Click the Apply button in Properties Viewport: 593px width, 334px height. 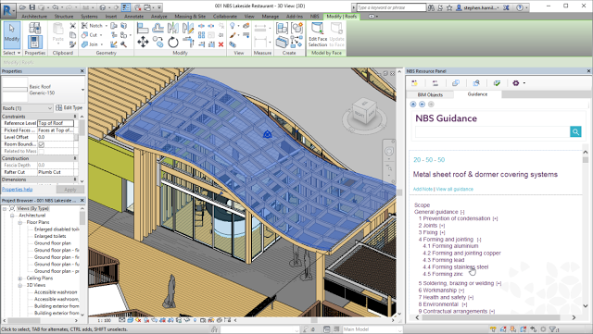(70, 190)
